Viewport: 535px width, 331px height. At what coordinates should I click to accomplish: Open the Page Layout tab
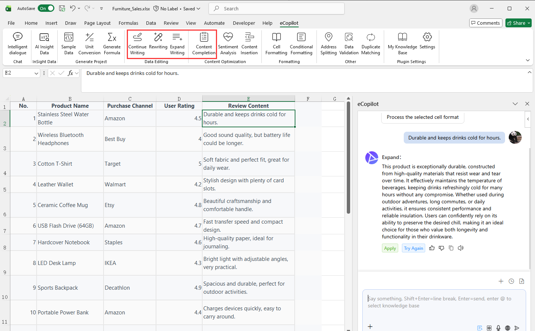pos(97,23)
